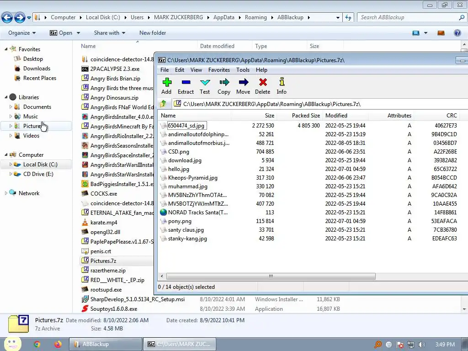Viewport: 468px width, 351px height.
Task: Click the AppData breadcrumb segment
Action: (224, 17)
